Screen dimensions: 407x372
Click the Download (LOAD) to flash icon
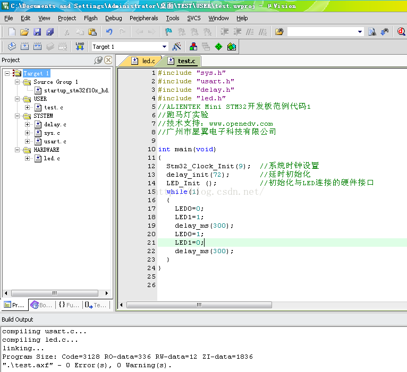point(80,47)
